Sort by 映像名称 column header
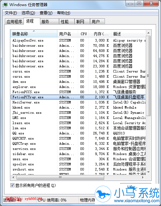 point(34,34)
